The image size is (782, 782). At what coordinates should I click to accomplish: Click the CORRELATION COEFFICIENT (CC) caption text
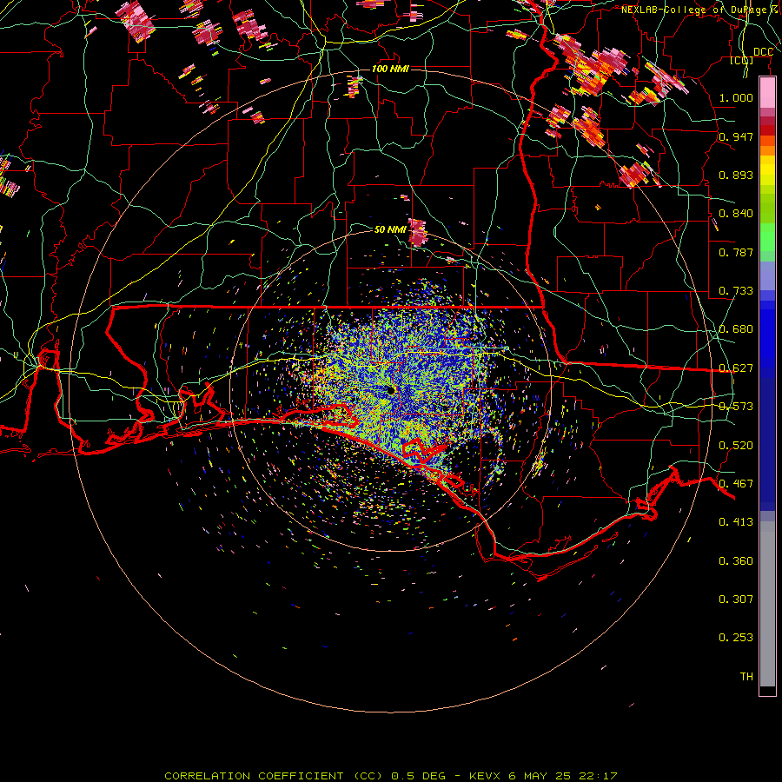[x=274, y=776]
